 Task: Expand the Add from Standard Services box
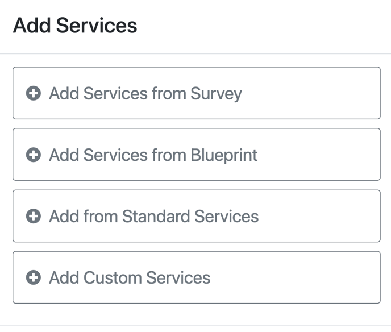click(x=197, y=216)
